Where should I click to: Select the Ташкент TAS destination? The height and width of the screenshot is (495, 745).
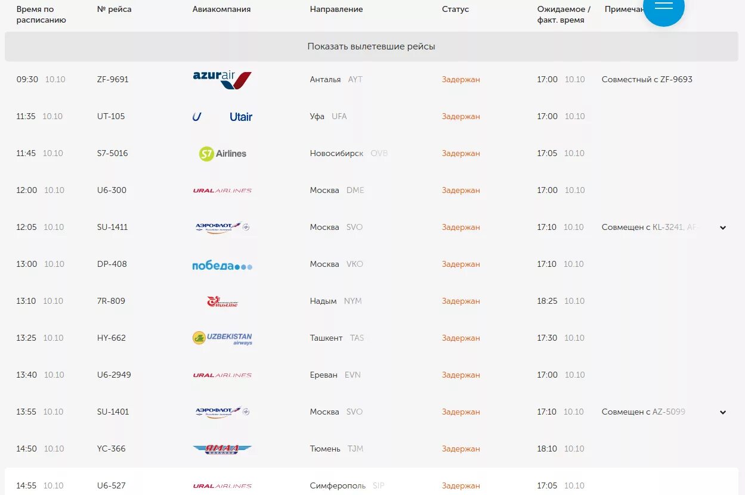[x=337, y=338]
